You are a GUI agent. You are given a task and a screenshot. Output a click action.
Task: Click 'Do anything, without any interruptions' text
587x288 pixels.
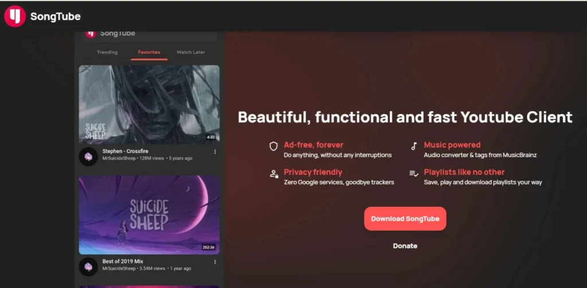[338, 155]
